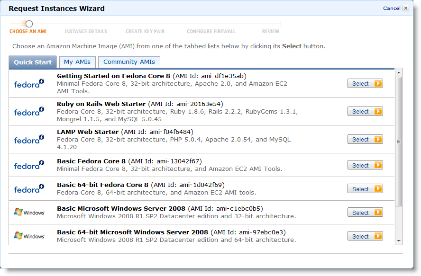The height and width of the screenshot is (276, 421).
Task: Click the Choose an AMI wizard step
Action: 28,31
